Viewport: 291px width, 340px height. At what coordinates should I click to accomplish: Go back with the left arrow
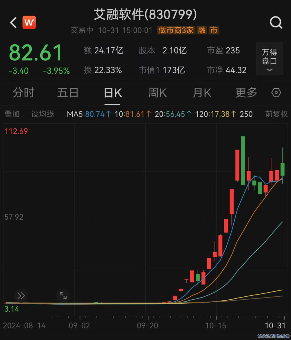coord(13,23)
